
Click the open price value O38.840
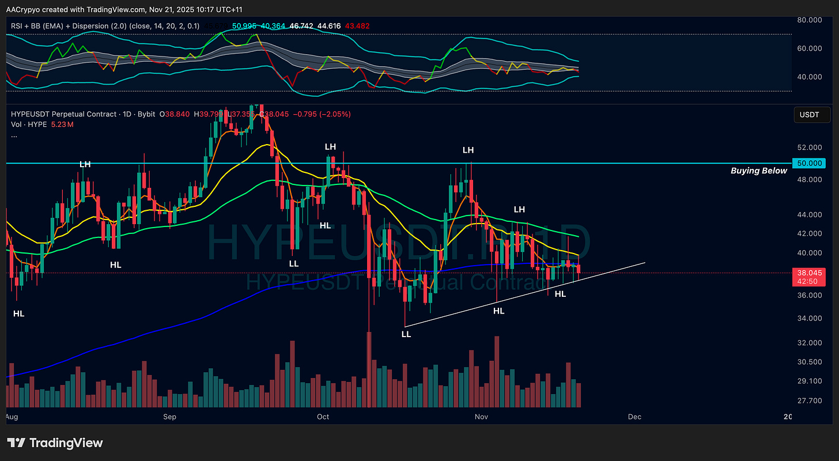coord(175,114)
